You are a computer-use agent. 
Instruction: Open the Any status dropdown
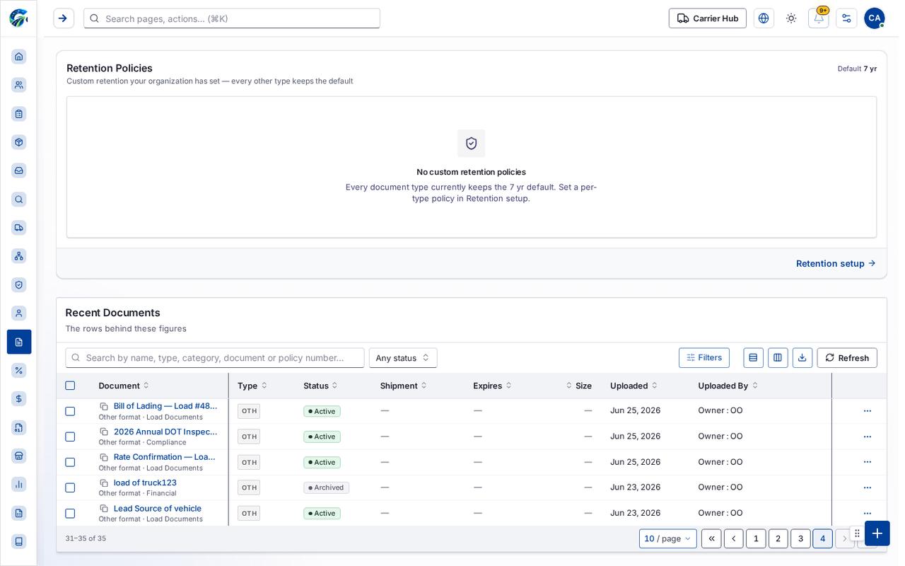(x=403, y=358)
